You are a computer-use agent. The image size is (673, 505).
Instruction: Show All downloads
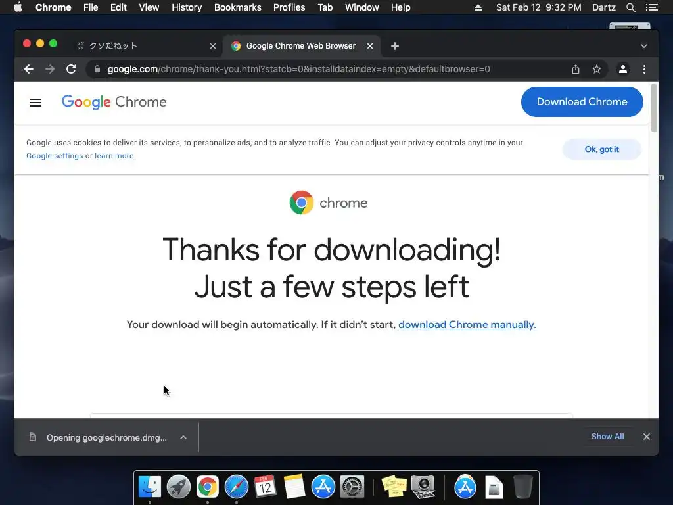point(607,437)
